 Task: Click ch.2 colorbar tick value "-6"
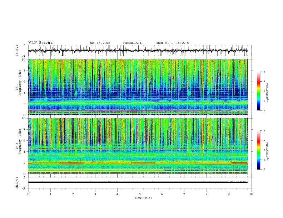(264, 160)
